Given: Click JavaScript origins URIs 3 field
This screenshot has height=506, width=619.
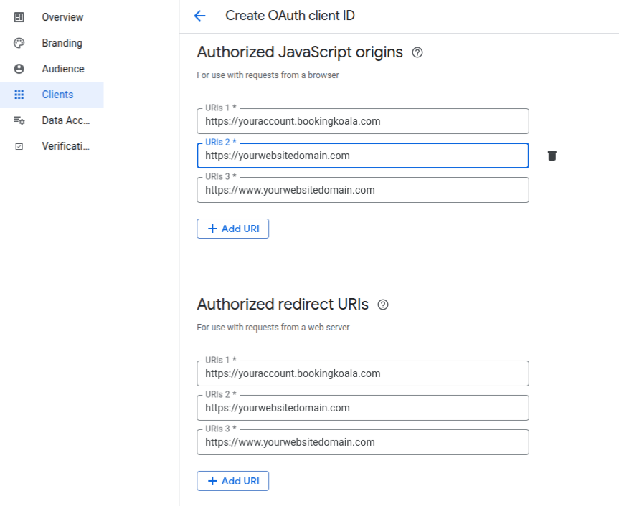Looking at the screenshot, I should tap(362, 190).
